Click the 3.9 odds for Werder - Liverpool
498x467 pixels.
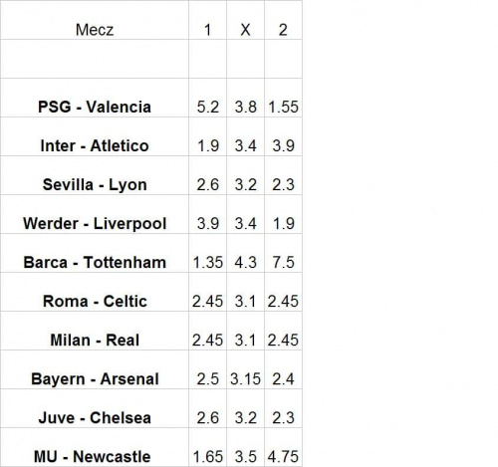208,214
